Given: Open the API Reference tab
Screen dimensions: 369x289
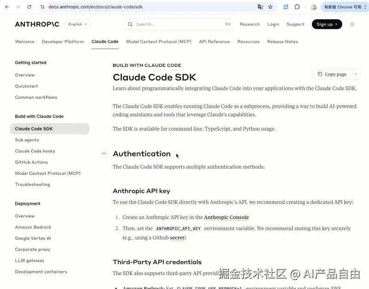Looking at the screenshot, I should pyautogui.click(x=214, y=41).
